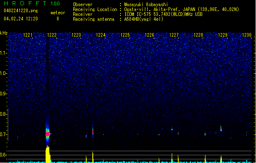Click the HROFFT 1.0.0 title text
Viewport: 256px width, 163px height.
click(x=32, y=3)
